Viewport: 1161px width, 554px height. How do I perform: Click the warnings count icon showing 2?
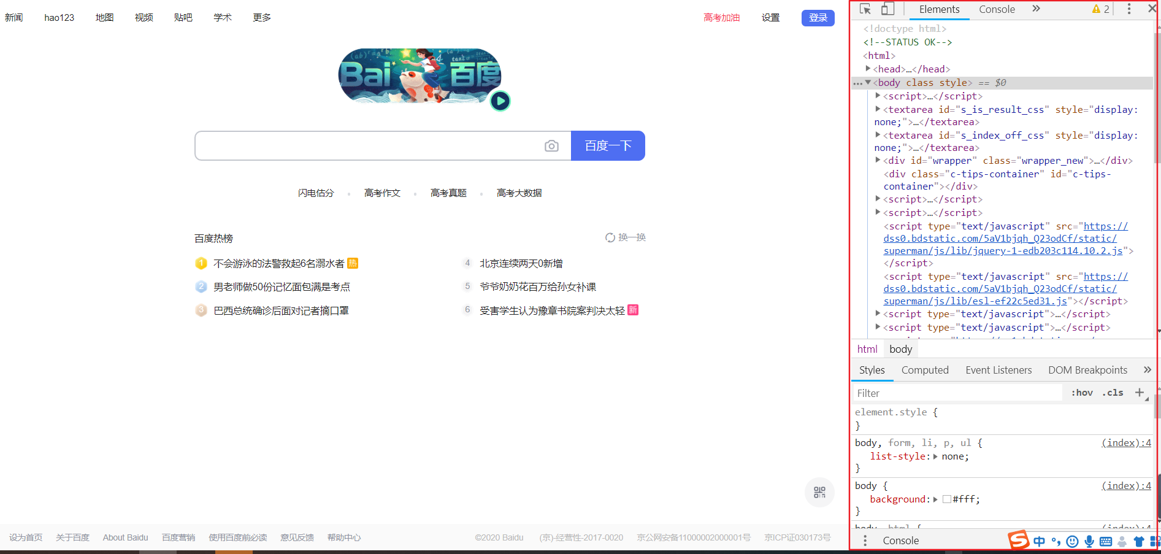(1101, 9)
